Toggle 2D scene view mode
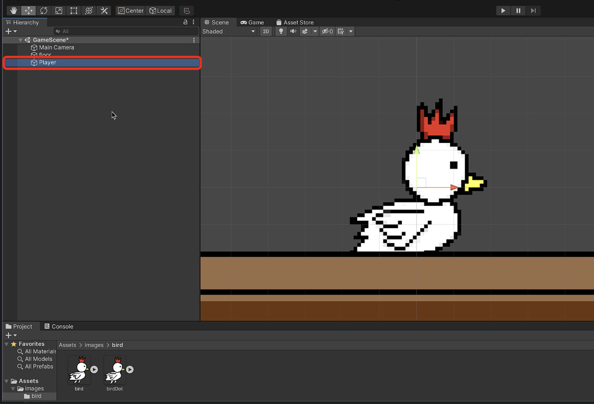Viewport: 594px width, 404px height. (x=266, y=31)
